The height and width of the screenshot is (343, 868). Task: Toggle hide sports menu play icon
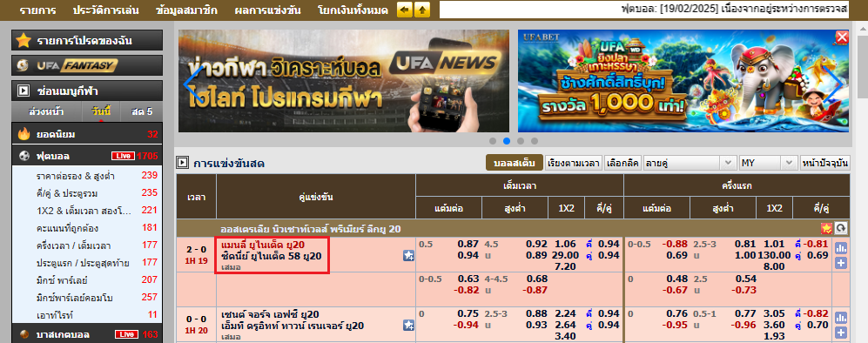(24, 91)
